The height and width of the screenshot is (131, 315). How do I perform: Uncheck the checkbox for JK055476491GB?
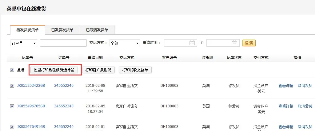coord(12,127)
